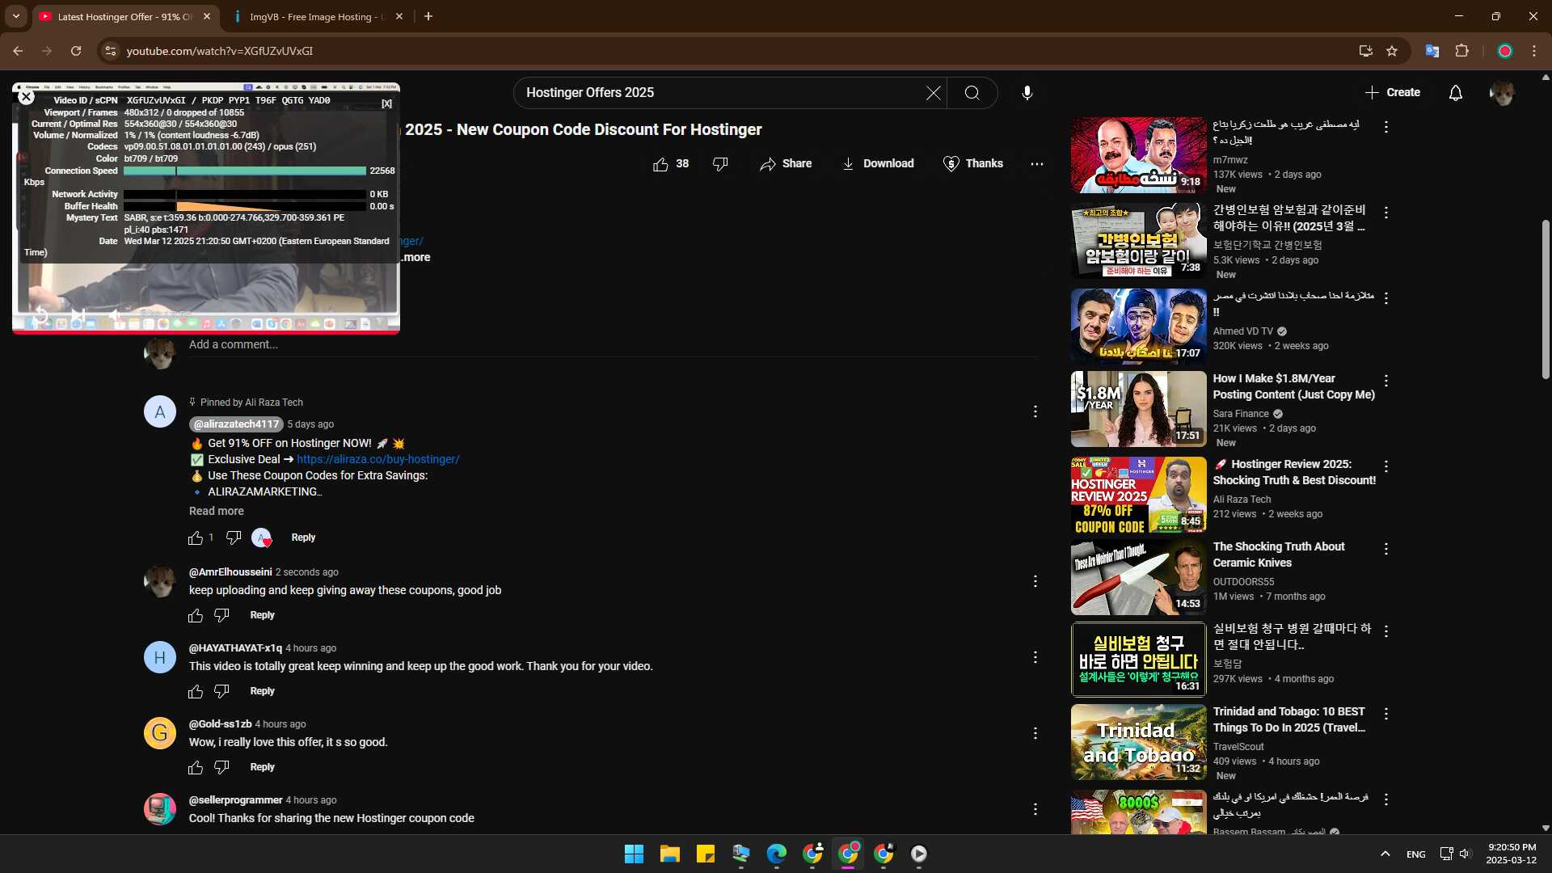Bookmark this page with the star
Viewport: 1552px width, 873px height.
pos(1392,51)
